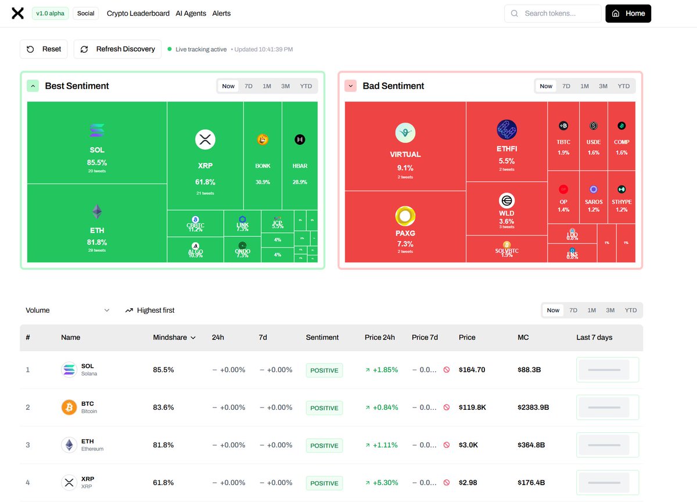Click the Solana icon in table row 1
The width and height of the screenshot is (697, 502).
(x=69, y=370)
